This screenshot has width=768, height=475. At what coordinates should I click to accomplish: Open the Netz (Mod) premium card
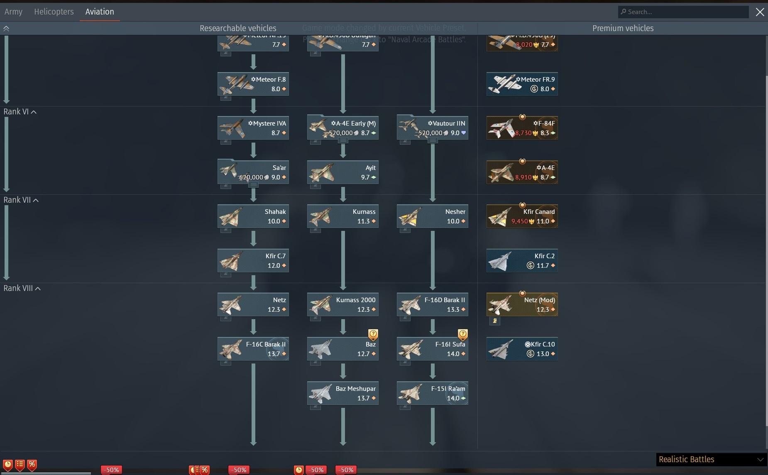point(522,305)
